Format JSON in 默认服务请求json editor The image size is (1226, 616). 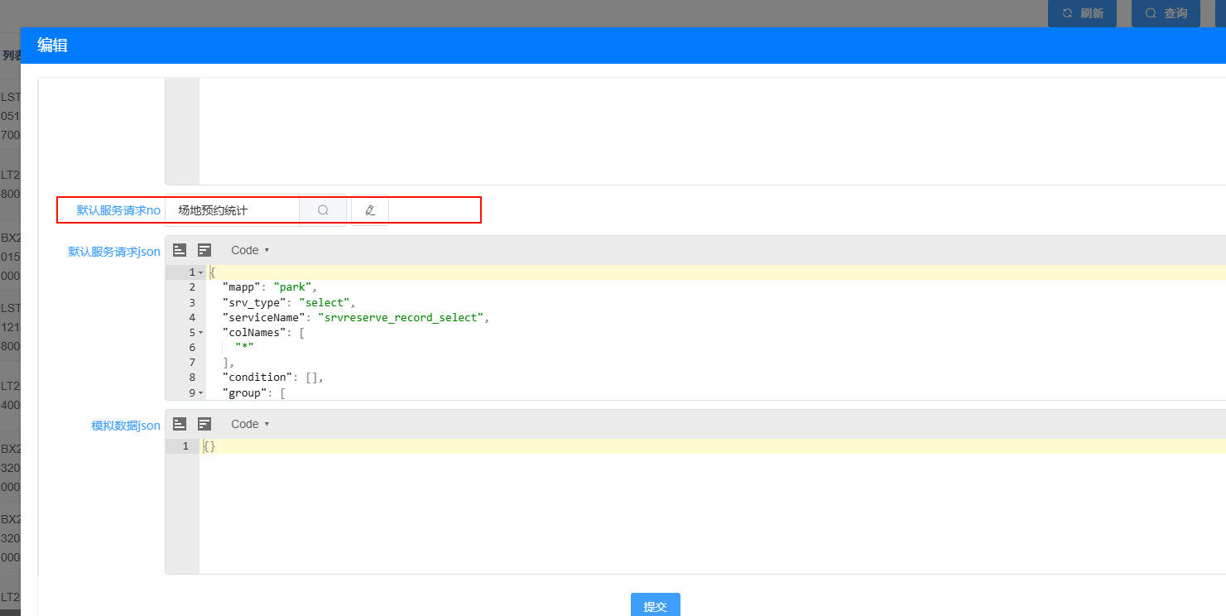(180, 250)
